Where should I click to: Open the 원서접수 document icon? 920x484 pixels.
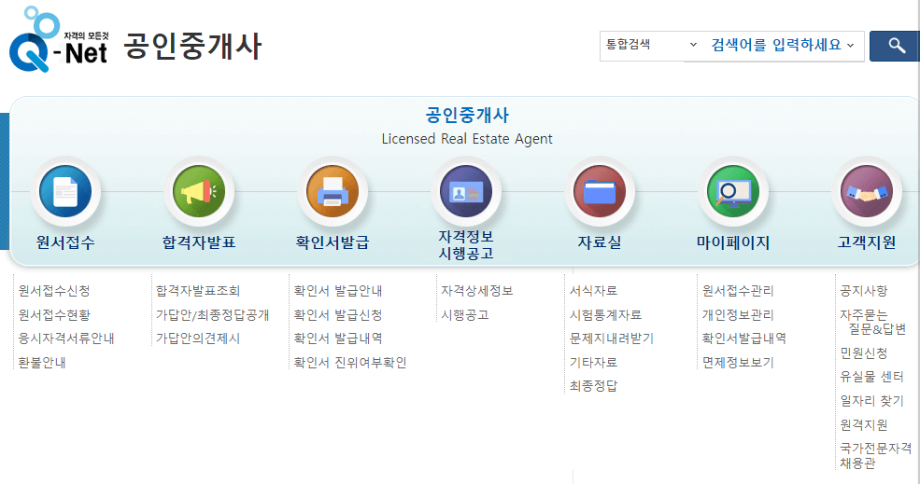click(x=65, y=191)
